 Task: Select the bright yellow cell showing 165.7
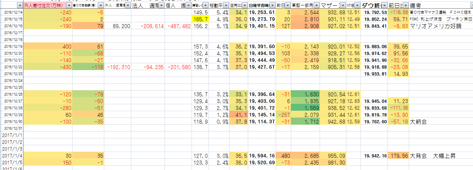pyautogui.click(x=200, y=19)
